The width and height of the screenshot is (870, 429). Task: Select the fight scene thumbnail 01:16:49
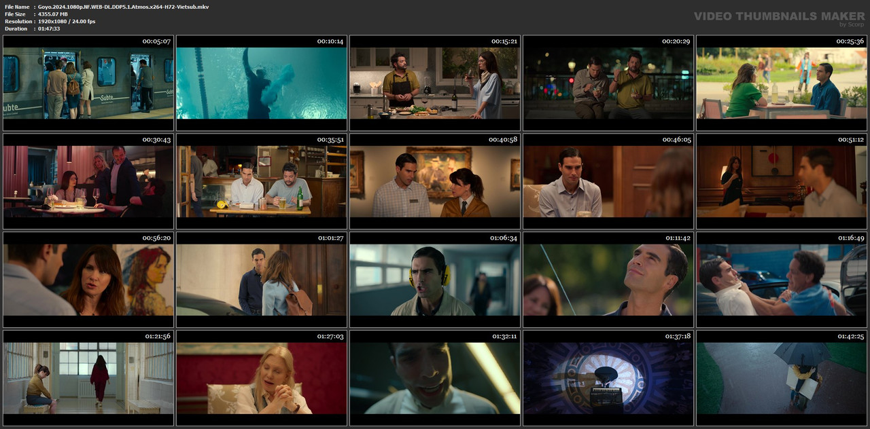(782, 280)
